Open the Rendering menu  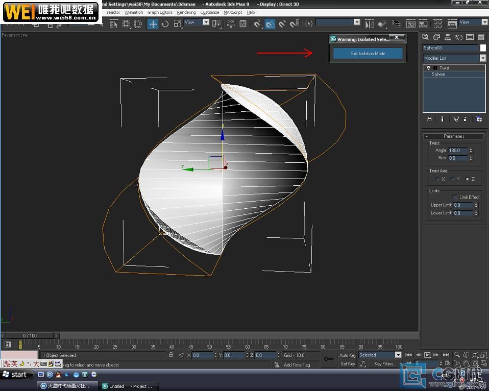tap(186, 12)
